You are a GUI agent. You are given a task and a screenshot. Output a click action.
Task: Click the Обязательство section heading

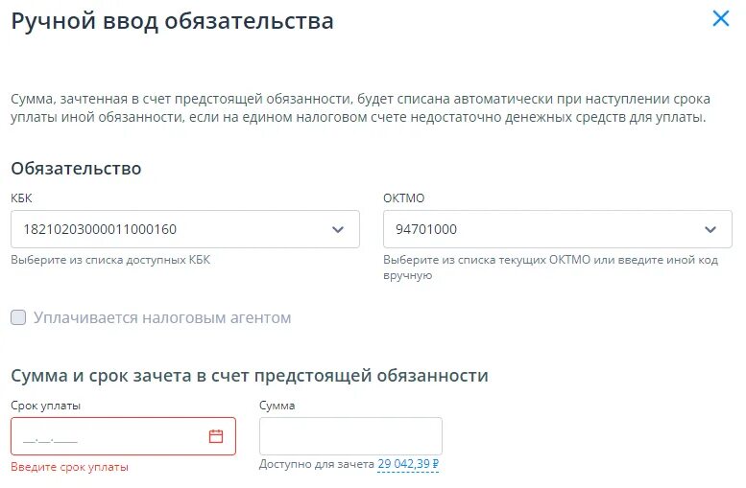click(x=76, y=169)
